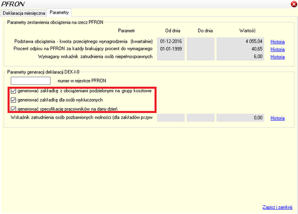Toggle checkbox for osób wykluczonych tab
Viewport: 298px width, 214px height.
13,100
